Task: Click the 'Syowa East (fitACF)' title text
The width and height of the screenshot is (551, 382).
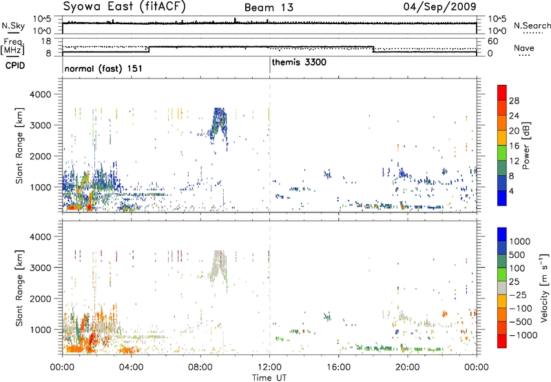Action: (x=124, y=6)
